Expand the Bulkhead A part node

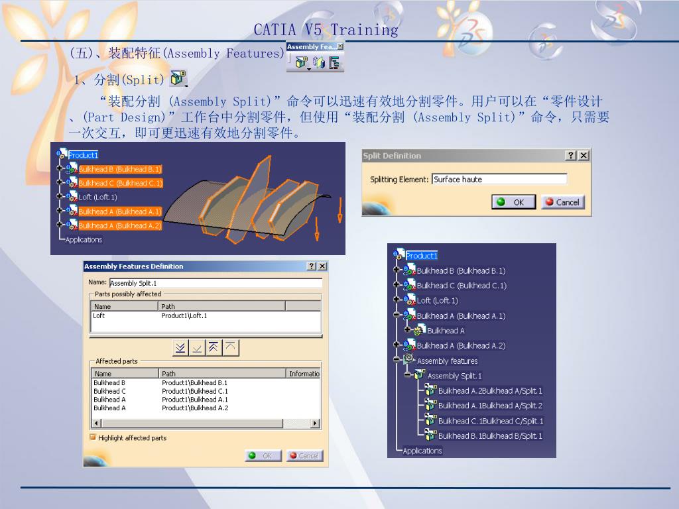pos(407,329)
